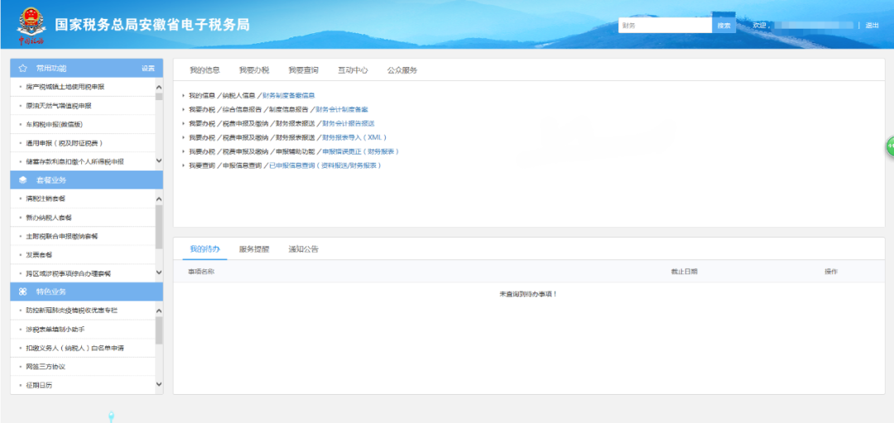894x423 pixels.
Task: Click the 套餐业务 list scrollbar thumb
Action: [x=158, y=227]
